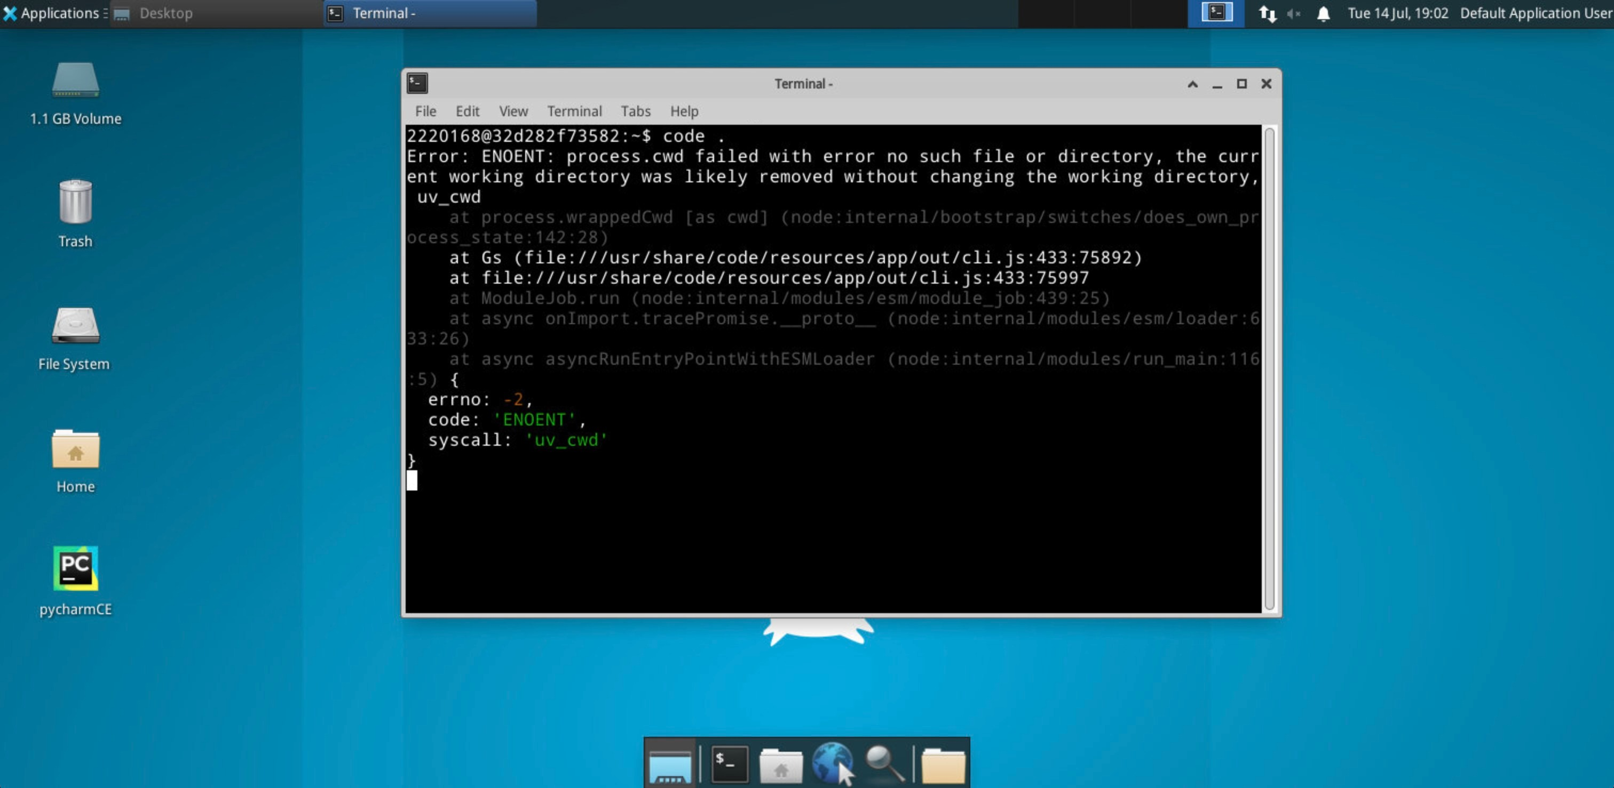
Task: Open the clock showing Tue 14 Jul
Action: (x=1398, y=13)
